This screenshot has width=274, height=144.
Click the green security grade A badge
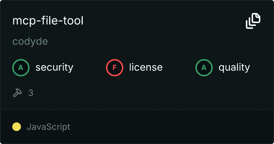point(21,67)
